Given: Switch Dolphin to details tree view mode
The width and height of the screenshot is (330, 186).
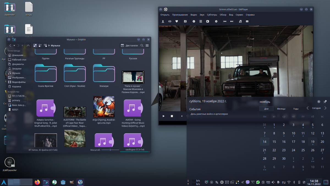Looking at the screenshot, I should pos(45,45).
